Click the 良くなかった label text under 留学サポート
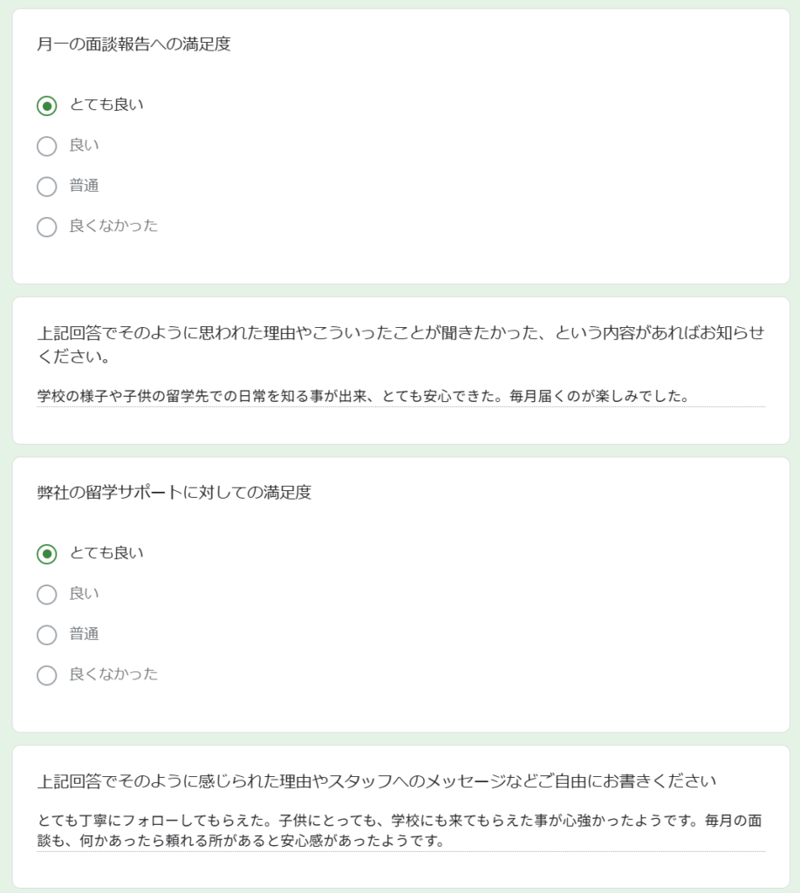 pos(113,674)
